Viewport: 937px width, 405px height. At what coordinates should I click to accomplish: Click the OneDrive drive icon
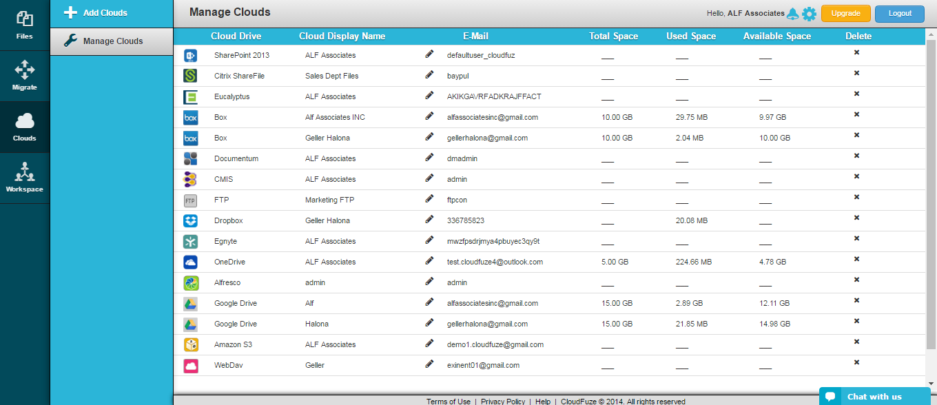pyautogui.click(x=191, y=262)
